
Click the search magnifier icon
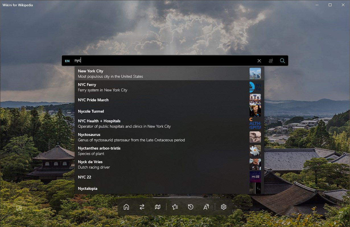coord(282,61)
